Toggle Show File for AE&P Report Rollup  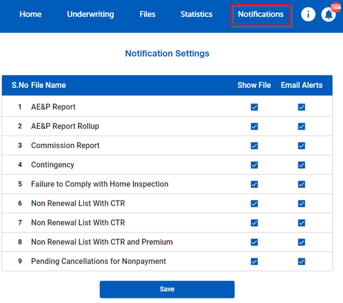[254, 126]
